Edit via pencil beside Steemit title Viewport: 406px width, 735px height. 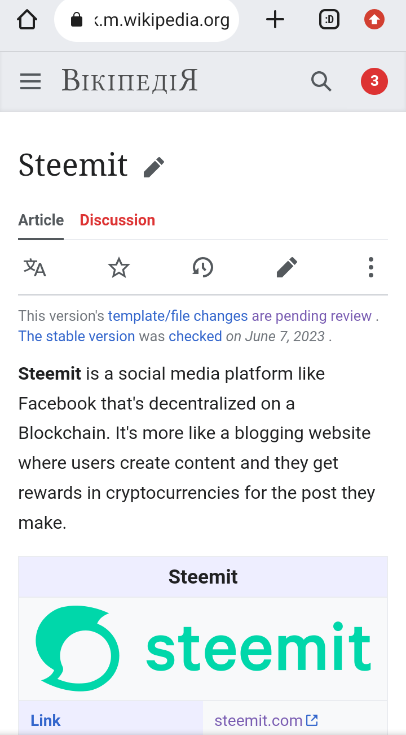pyautogui.click(x=153, y=167)
